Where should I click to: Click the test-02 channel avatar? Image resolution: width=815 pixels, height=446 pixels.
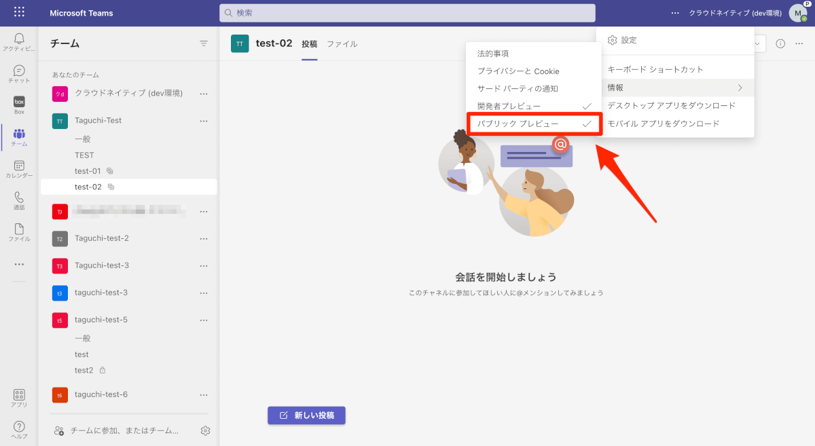(240, 43)
